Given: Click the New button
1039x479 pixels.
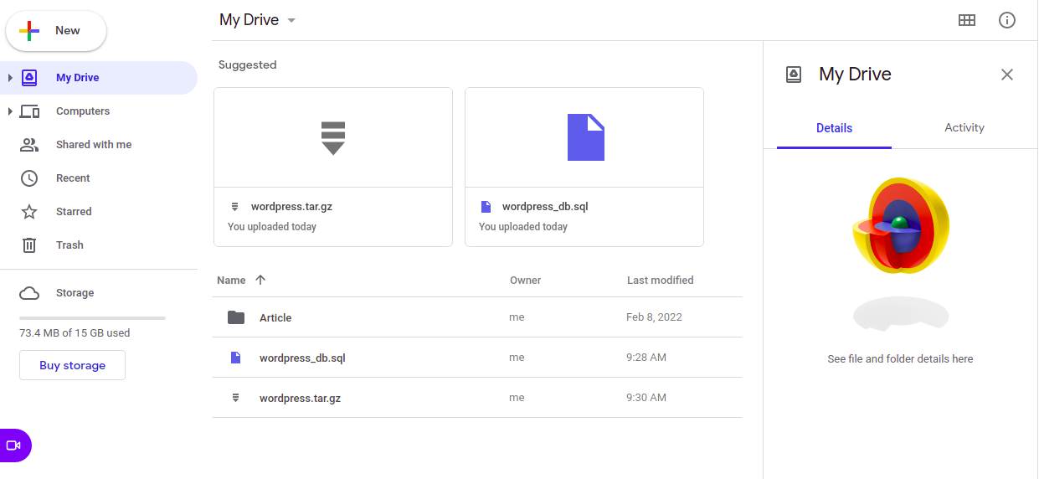Looking at the screenshot, I should (x=56, y=31).
